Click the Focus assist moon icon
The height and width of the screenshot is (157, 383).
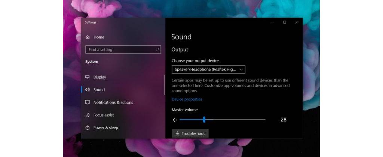pos(88,115)
